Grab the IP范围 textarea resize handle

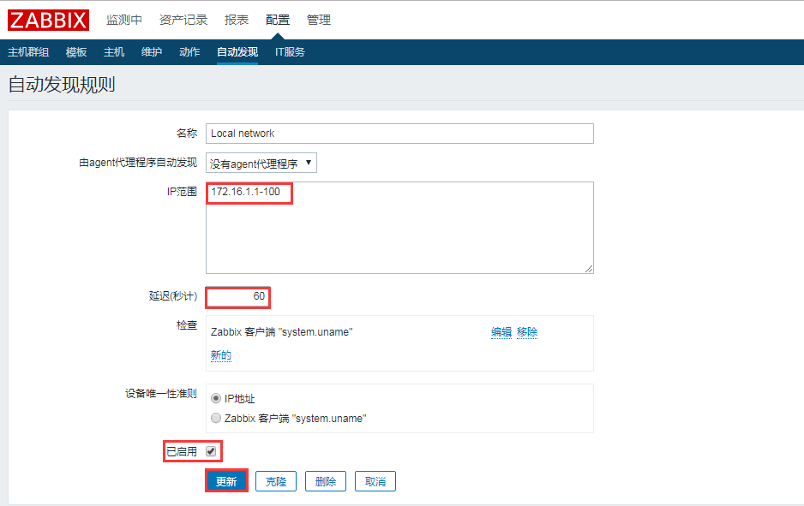tap(589, 269)
